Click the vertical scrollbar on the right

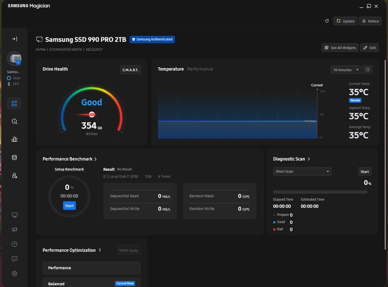click(x=385, y=155)
